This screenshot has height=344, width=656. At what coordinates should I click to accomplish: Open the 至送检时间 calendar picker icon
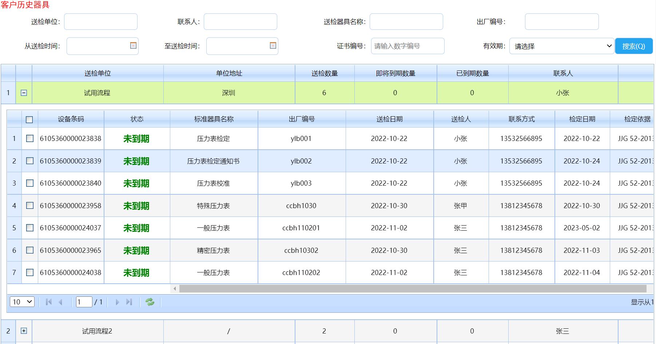(273, 45)
